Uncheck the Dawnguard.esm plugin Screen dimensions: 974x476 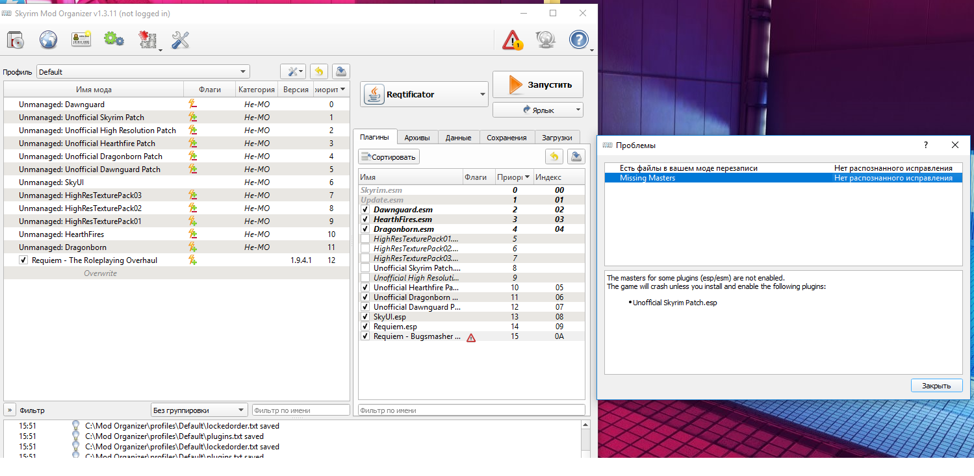coord(366,210)
